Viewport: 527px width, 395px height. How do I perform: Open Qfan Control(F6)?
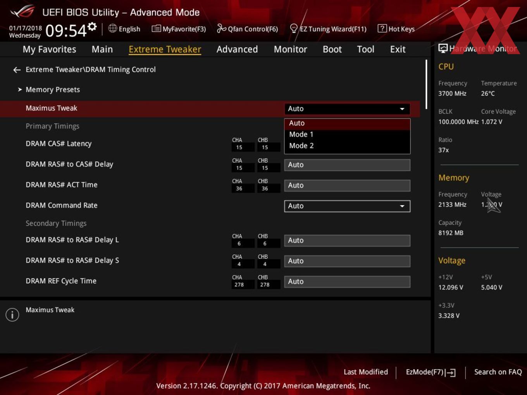coord(247,29)
